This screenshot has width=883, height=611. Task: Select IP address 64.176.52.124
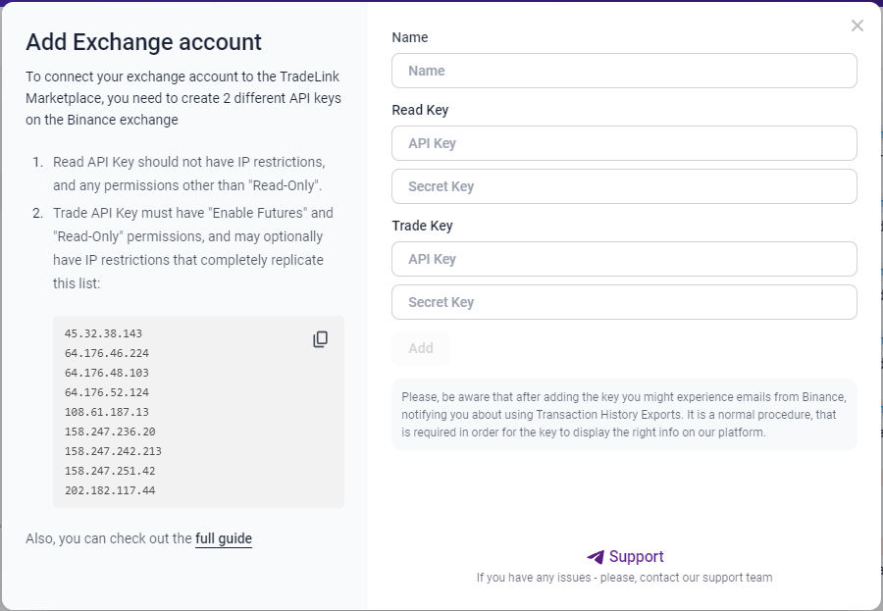point(107,392)
